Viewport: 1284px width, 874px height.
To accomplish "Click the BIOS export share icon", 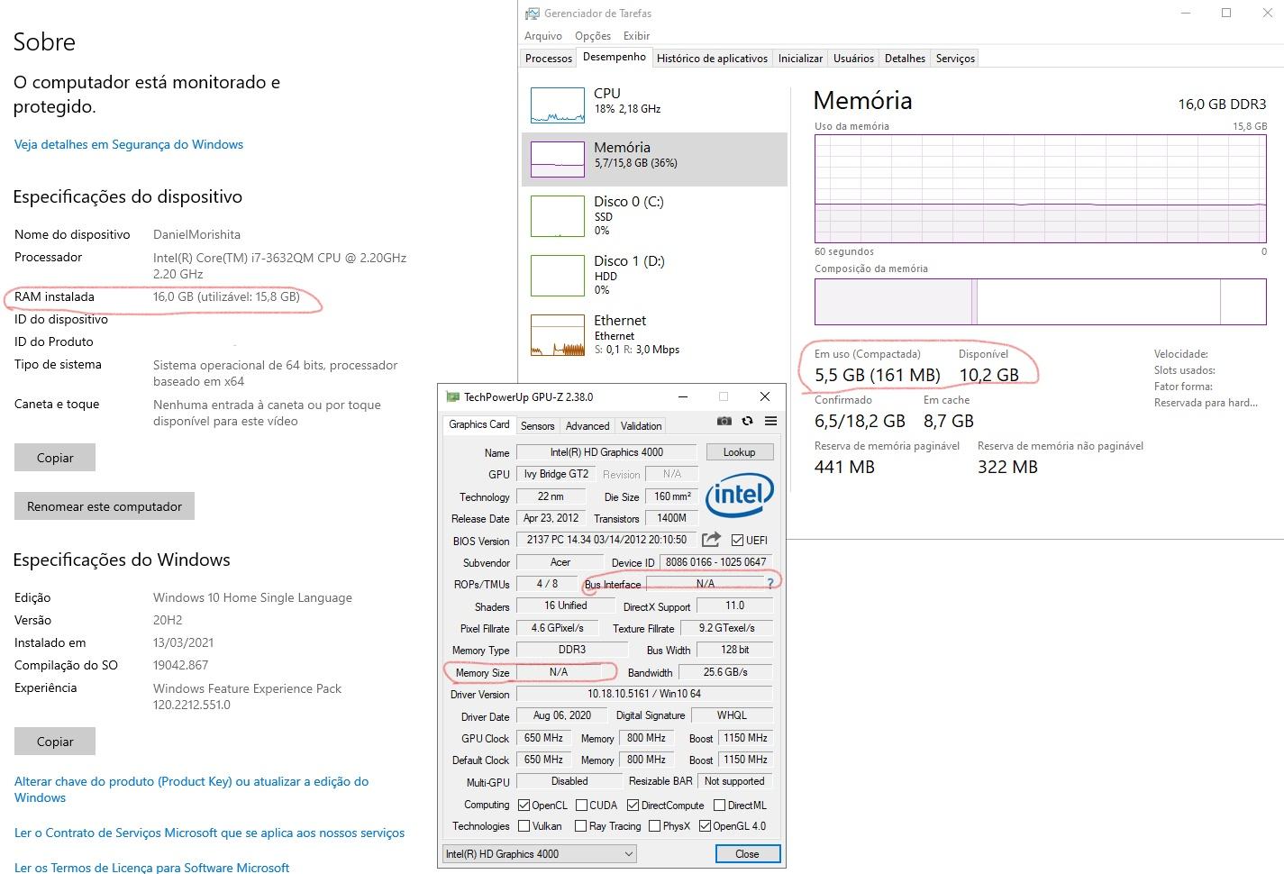I will [711, 540].
